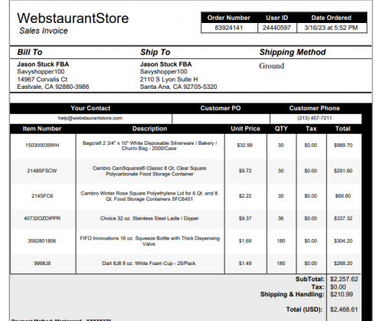This screenshot has width=383, height=321.
Task: Click the Bill To heading
Action: coord(30,52)
